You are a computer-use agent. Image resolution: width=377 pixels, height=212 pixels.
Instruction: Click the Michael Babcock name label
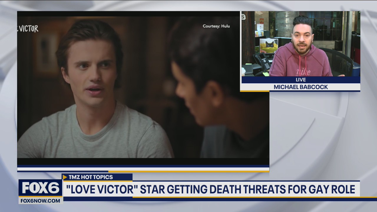click(x=300, y=87)
